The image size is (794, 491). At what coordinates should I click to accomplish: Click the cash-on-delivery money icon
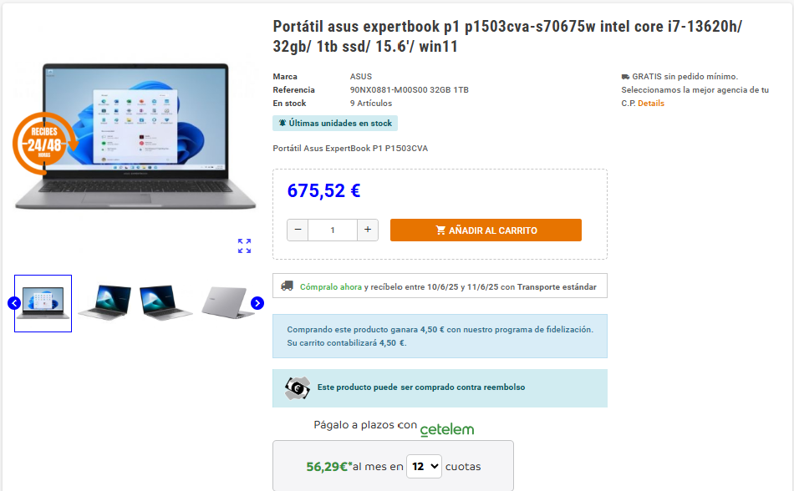(298, 387)
